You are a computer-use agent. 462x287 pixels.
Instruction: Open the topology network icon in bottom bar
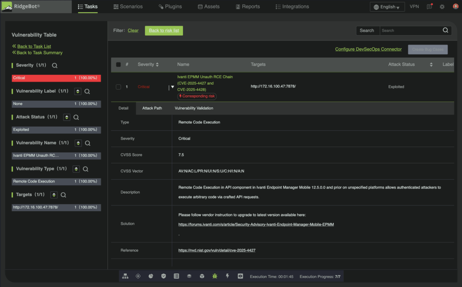(125, 276)
